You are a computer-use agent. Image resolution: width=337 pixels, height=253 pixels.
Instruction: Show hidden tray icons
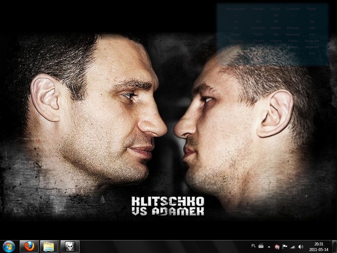pos(269,246)
